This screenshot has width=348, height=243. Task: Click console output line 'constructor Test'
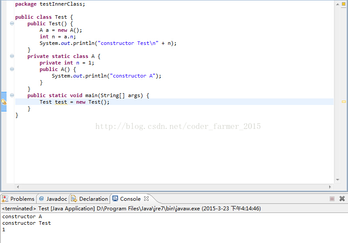(x=27, y=223)
